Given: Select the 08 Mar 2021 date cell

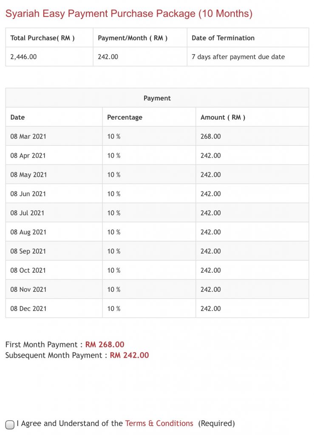Looking at the screenshot, I should click(x=28, y=136).
